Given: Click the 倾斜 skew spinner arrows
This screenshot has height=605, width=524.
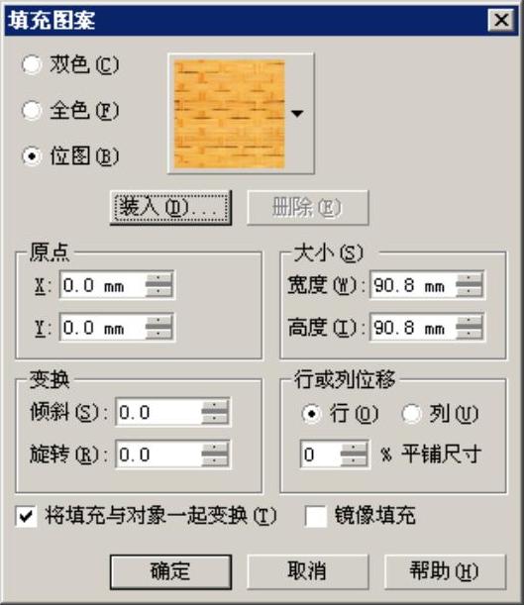Looking at the screenshot, I should pos(215,413).
